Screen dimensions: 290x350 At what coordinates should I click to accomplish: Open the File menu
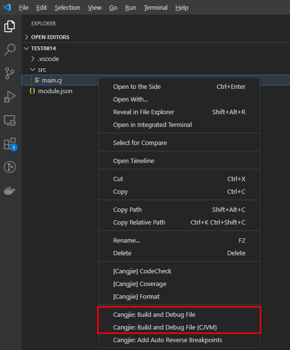pos(23,8)
